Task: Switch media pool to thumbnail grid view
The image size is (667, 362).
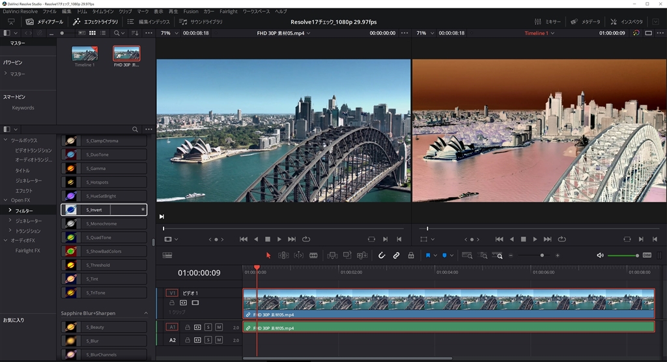Action: point(92,33)
